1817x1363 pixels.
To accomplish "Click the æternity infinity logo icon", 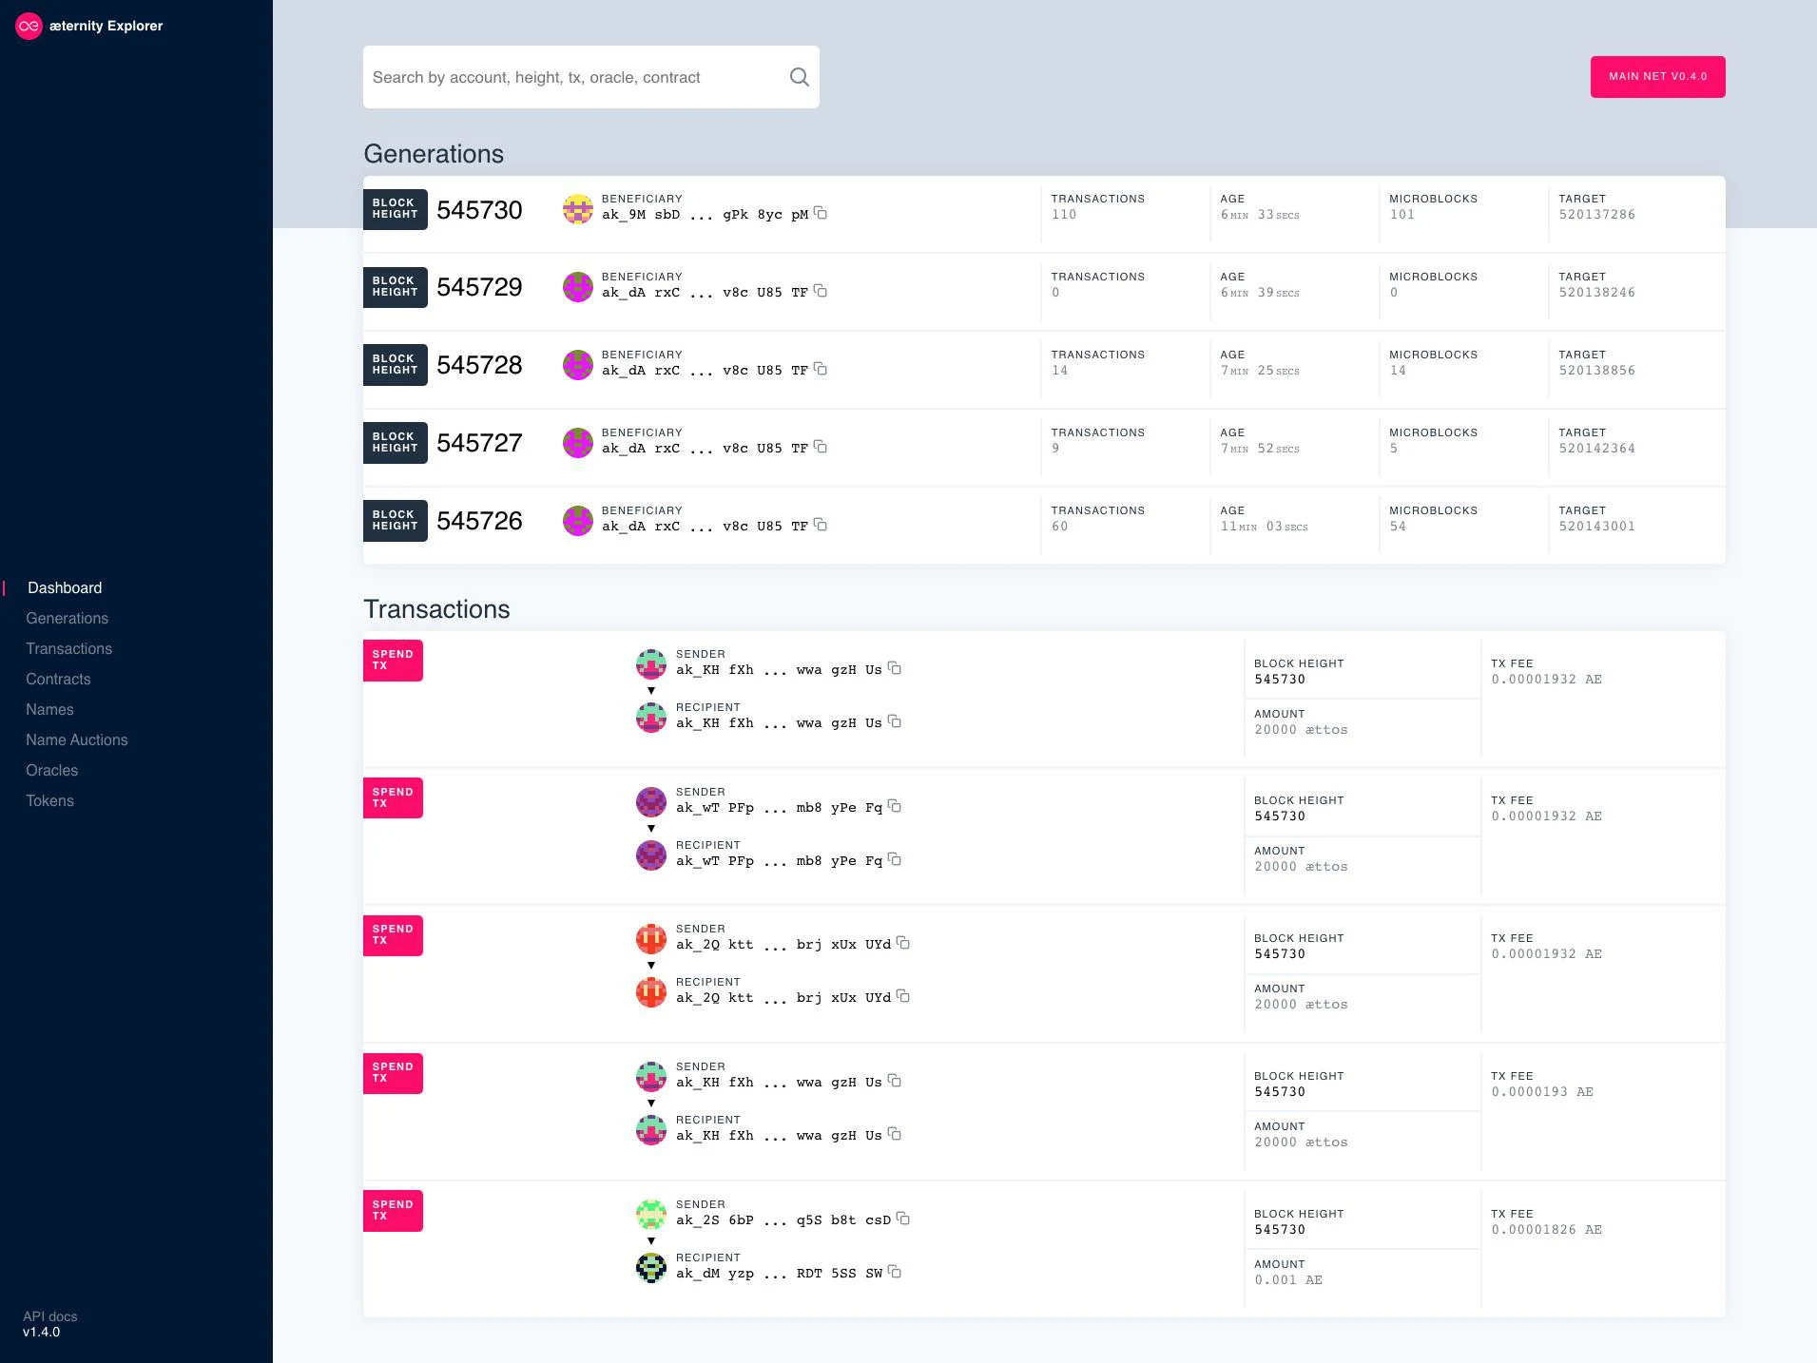I will 29,27.
